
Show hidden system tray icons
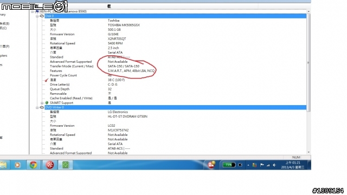coord(248,165)
